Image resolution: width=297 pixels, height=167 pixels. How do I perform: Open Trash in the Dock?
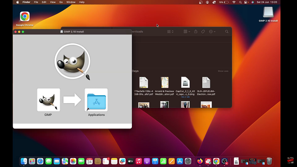[x=269, y=161]
